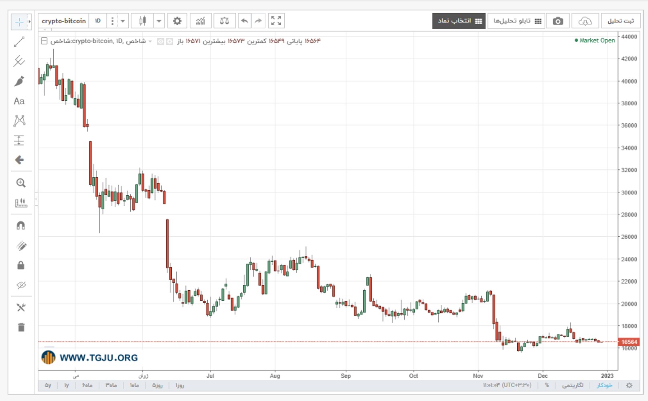Select the pitchfork drawing tool
648x401 pixels.
point(19,61)
